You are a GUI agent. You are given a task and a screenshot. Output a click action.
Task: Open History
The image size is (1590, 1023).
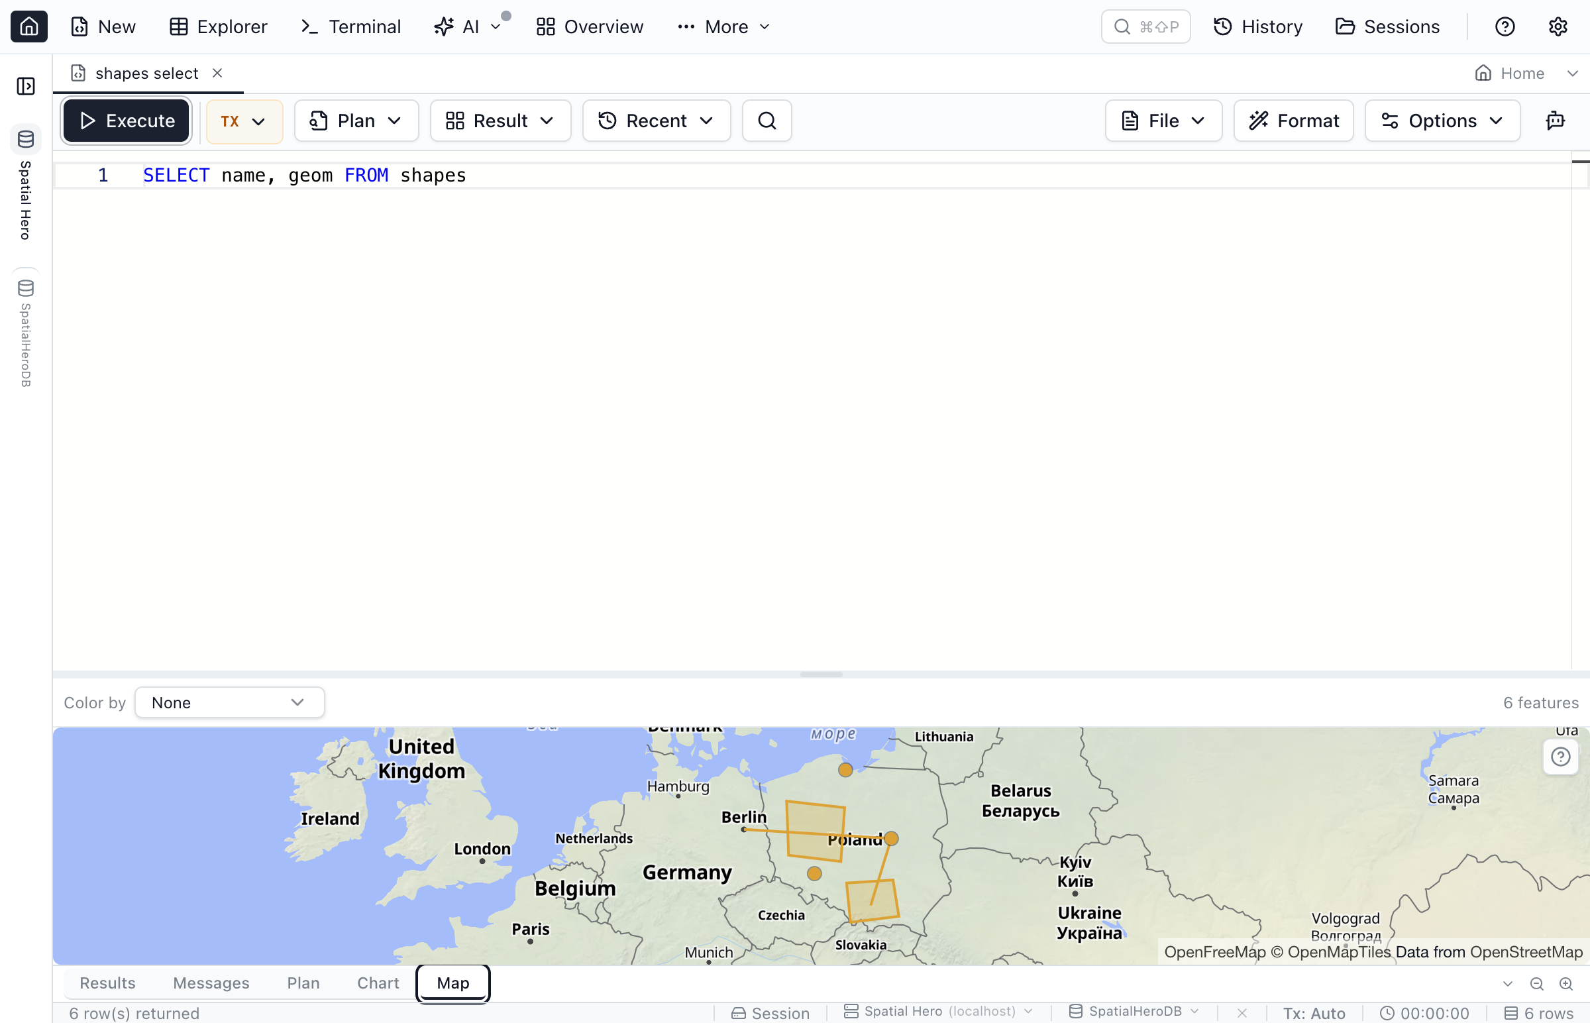1258,27
